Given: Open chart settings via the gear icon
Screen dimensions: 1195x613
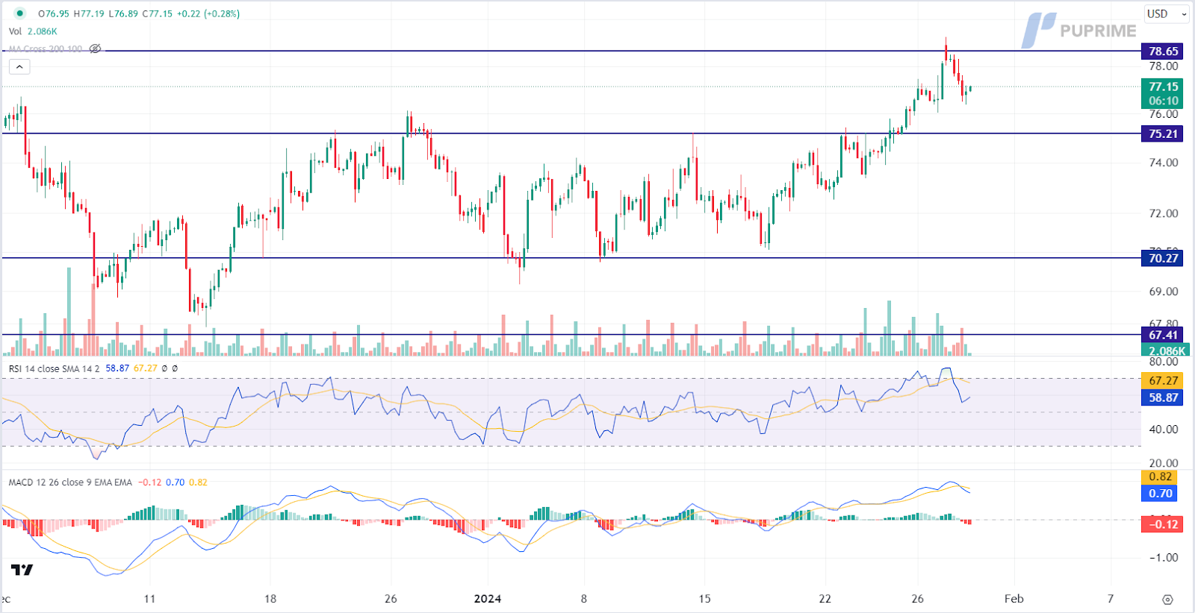Looking at the screenshot, I should [1167, 599].
